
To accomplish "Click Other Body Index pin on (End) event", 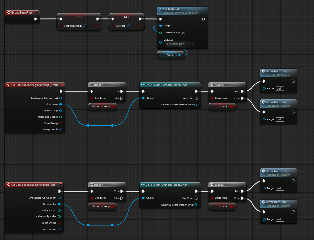I will pos(59,217).
